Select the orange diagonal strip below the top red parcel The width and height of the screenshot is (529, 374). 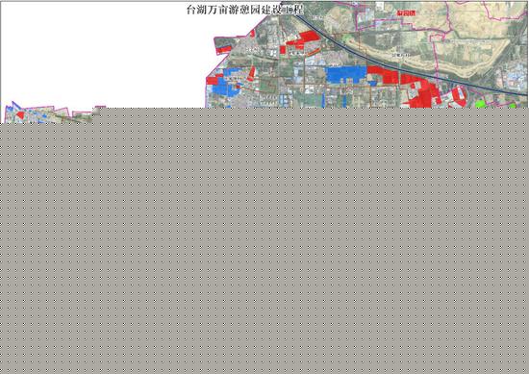[x=315, y=52]
